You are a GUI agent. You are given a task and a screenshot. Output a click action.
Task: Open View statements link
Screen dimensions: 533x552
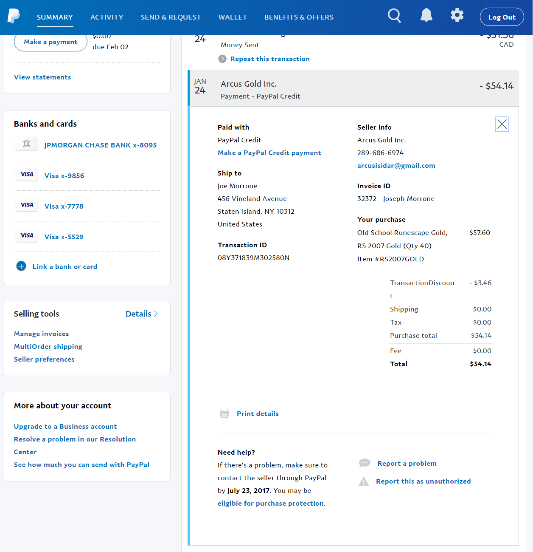coord(42,77)
